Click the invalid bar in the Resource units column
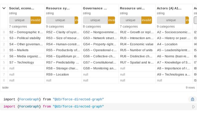 pos(147,20)
